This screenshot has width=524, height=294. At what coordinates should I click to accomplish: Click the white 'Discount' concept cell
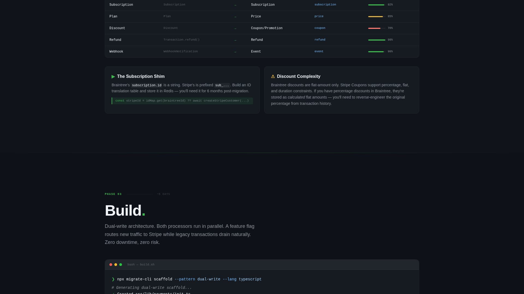click(117, 28)
